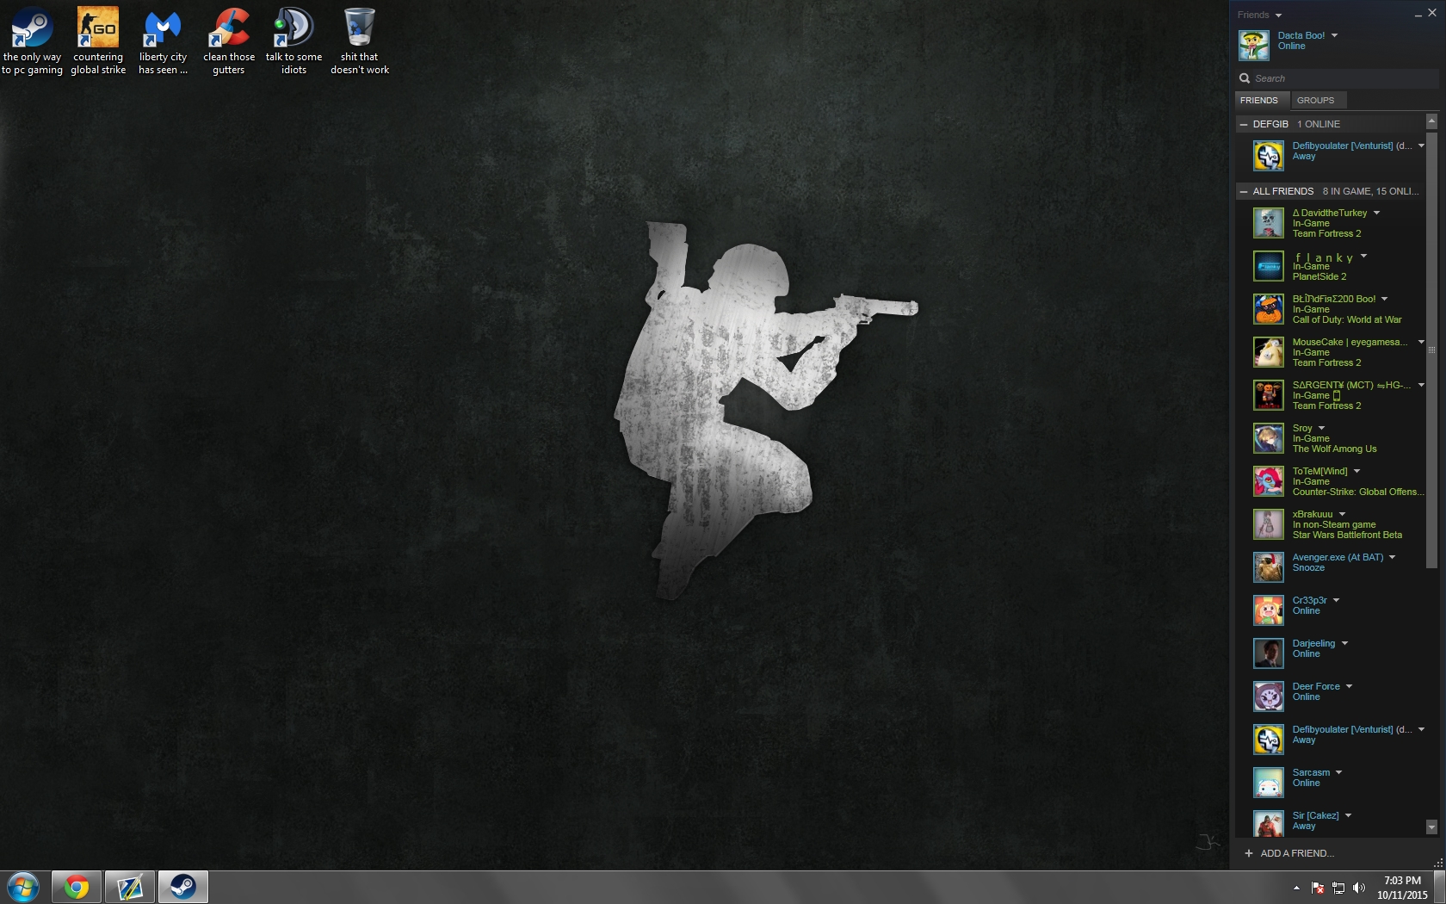This screenshot has width=1446, height=904.
Task: Open the Action Center flag icon
Action: pos(1317,888)
